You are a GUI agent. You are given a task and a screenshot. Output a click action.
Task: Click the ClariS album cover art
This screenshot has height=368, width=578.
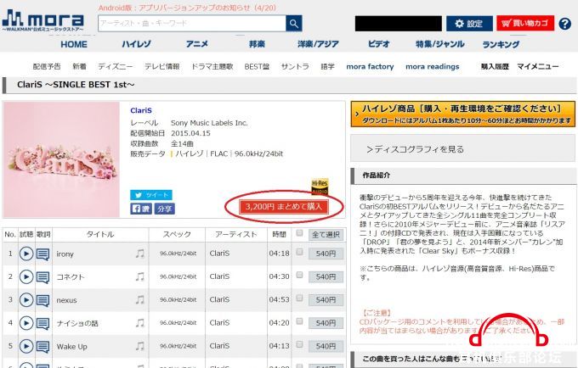coord(61,159)
